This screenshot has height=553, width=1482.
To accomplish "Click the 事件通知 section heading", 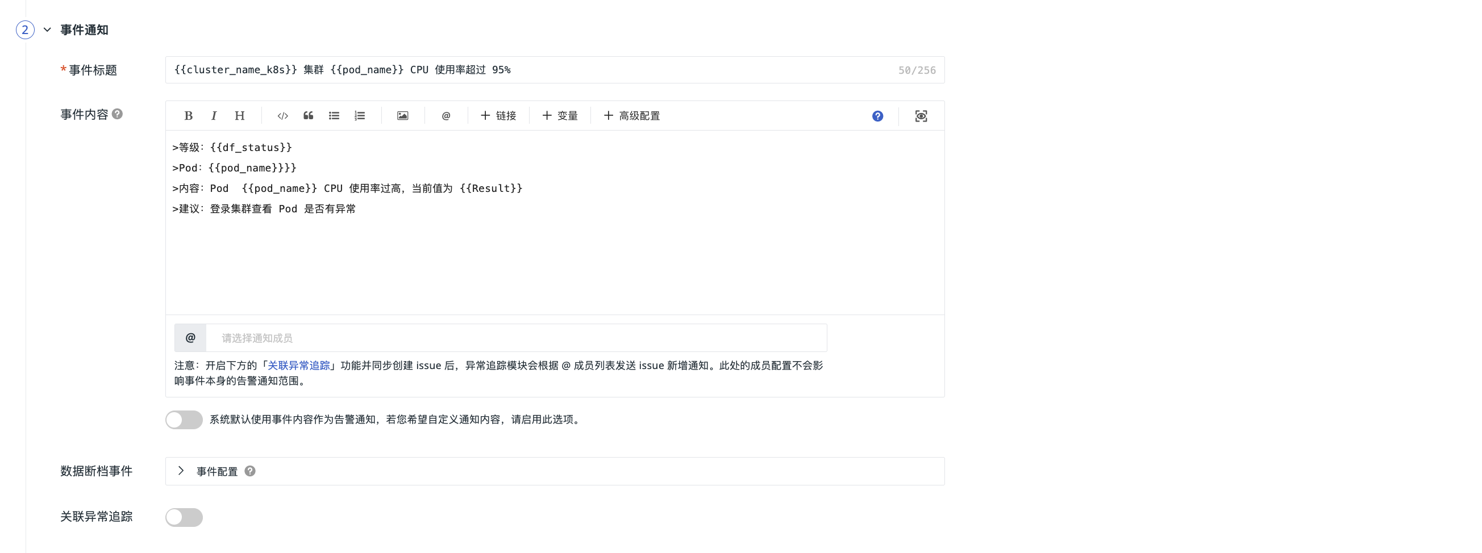I will click(84, 30).
